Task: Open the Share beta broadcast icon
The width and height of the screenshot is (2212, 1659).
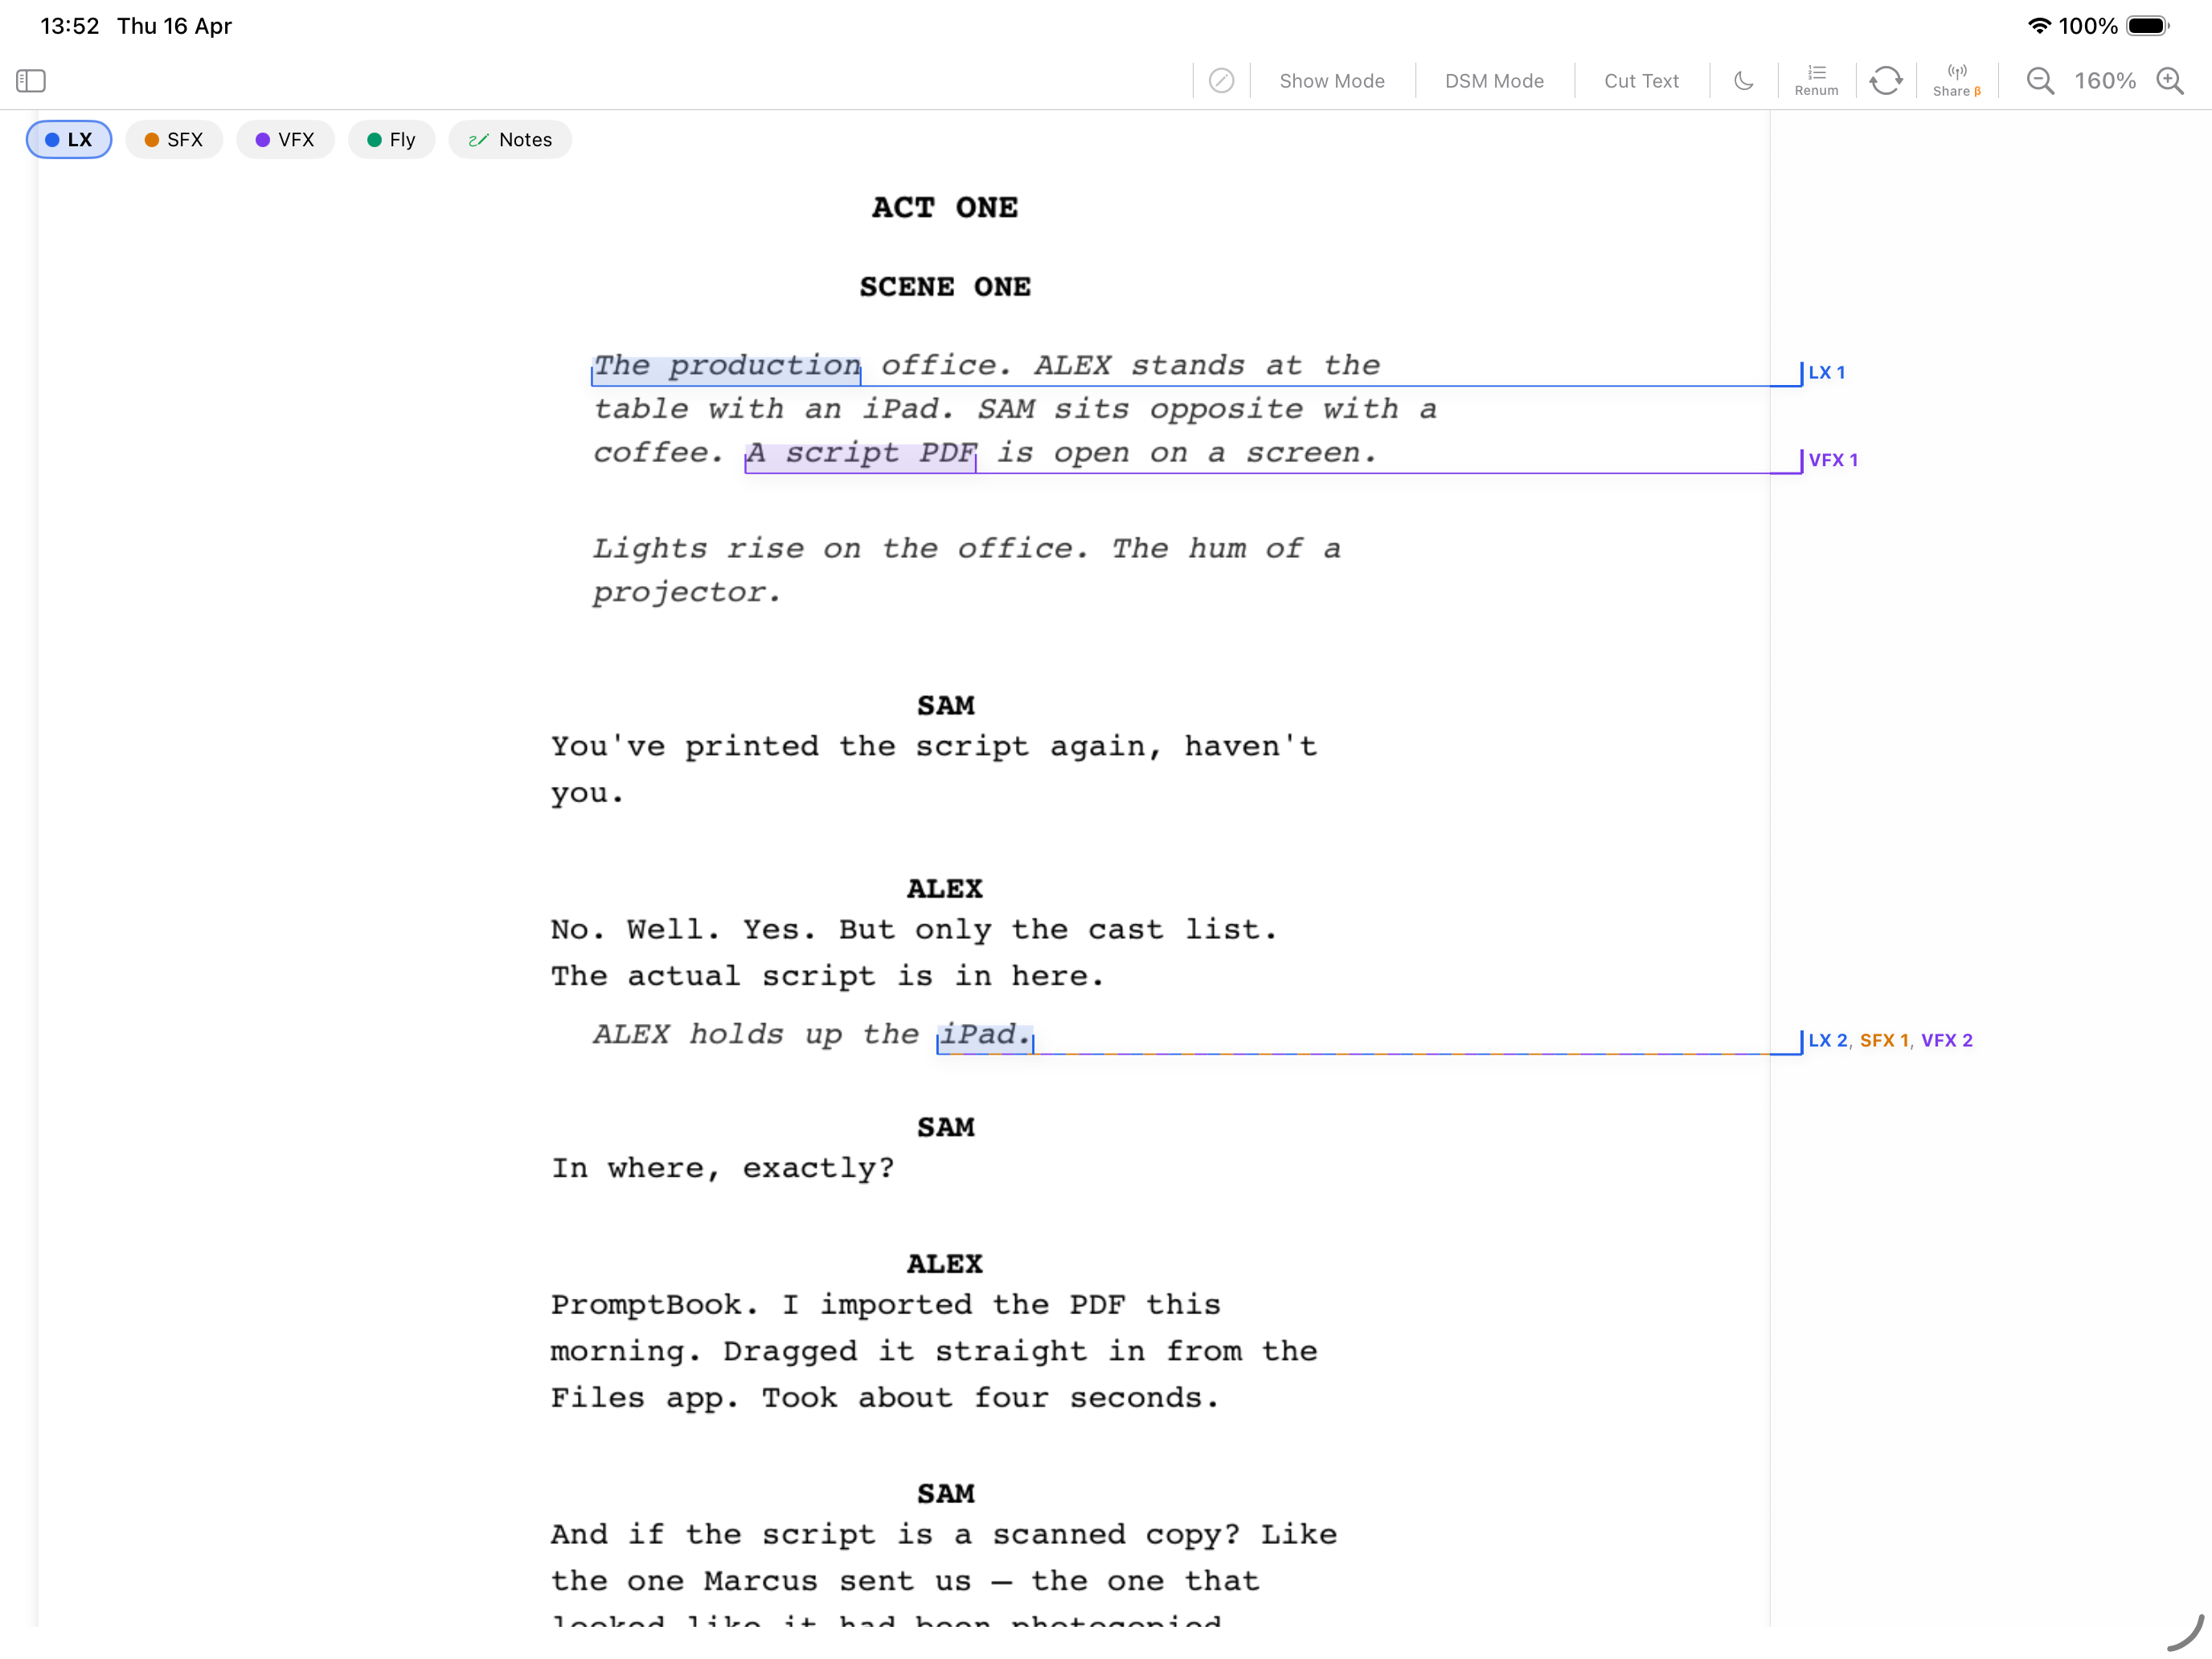Action: click(1956, 80)
